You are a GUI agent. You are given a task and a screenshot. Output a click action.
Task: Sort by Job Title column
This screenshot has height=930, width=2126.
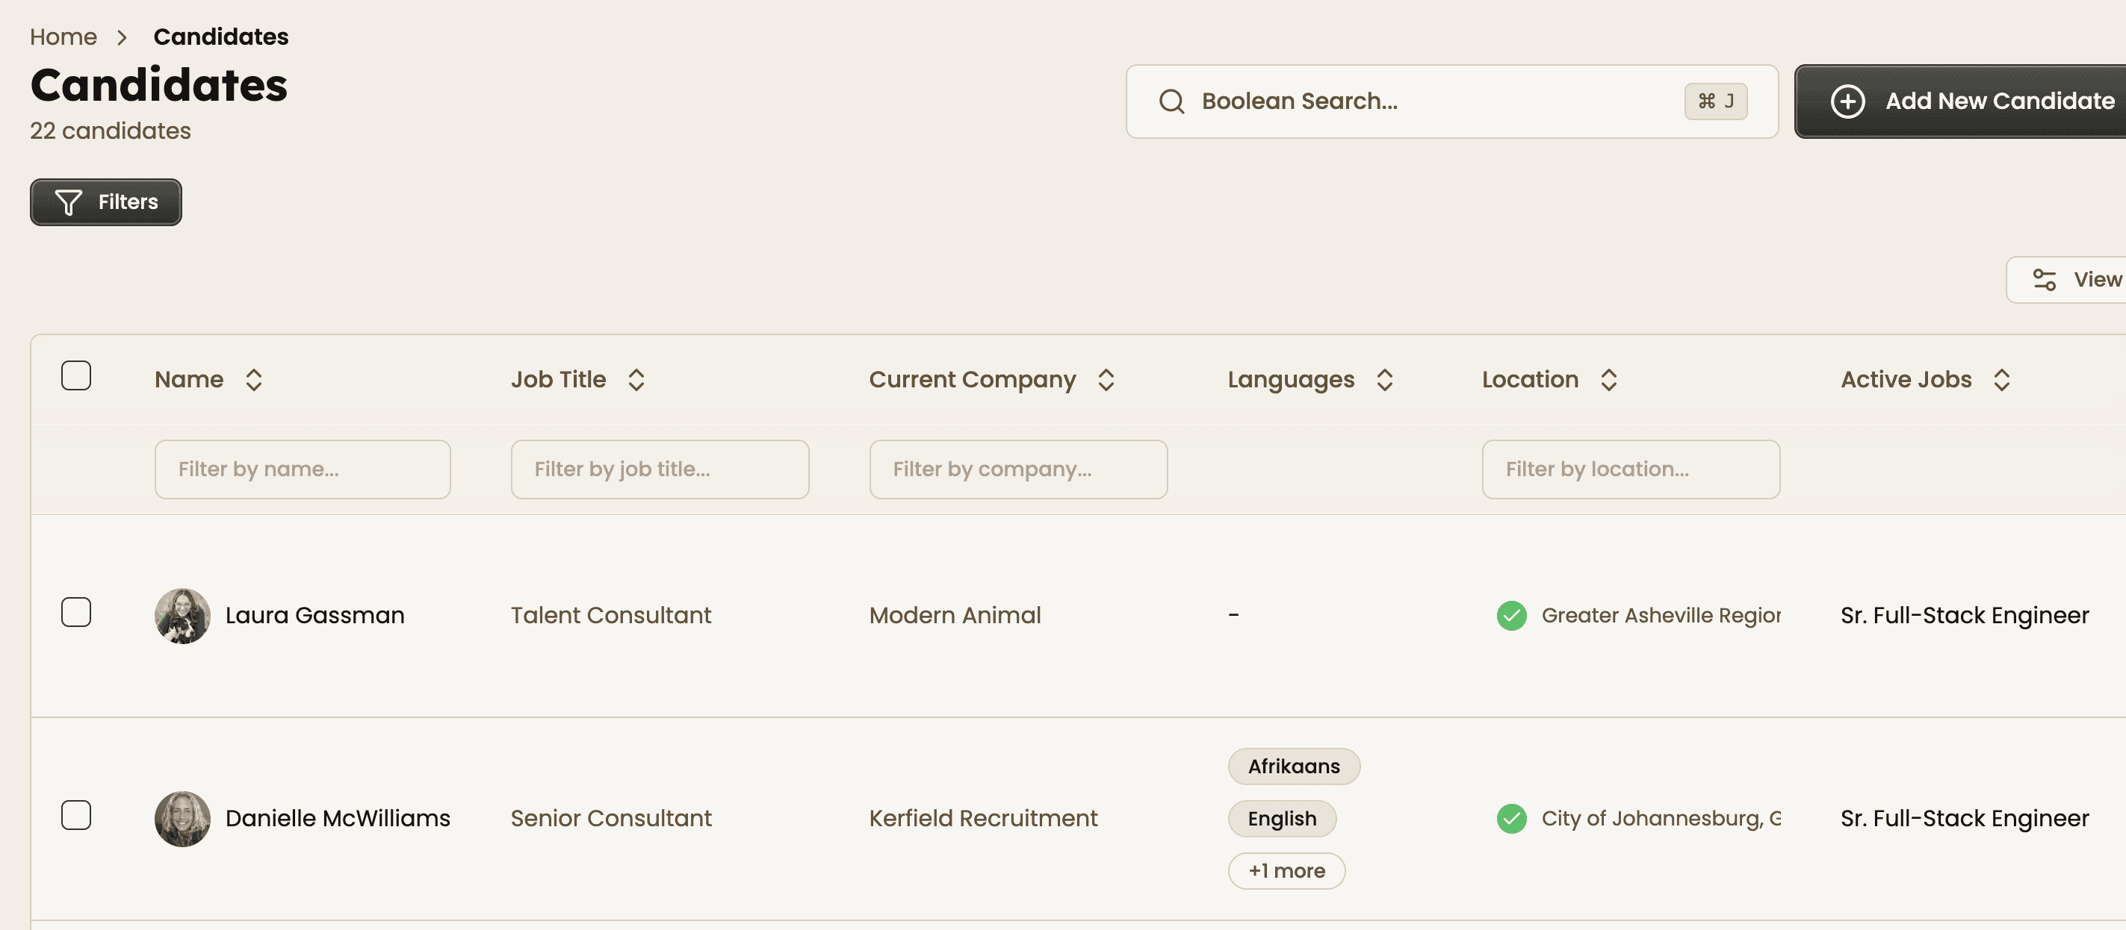(x=636, y=379)
